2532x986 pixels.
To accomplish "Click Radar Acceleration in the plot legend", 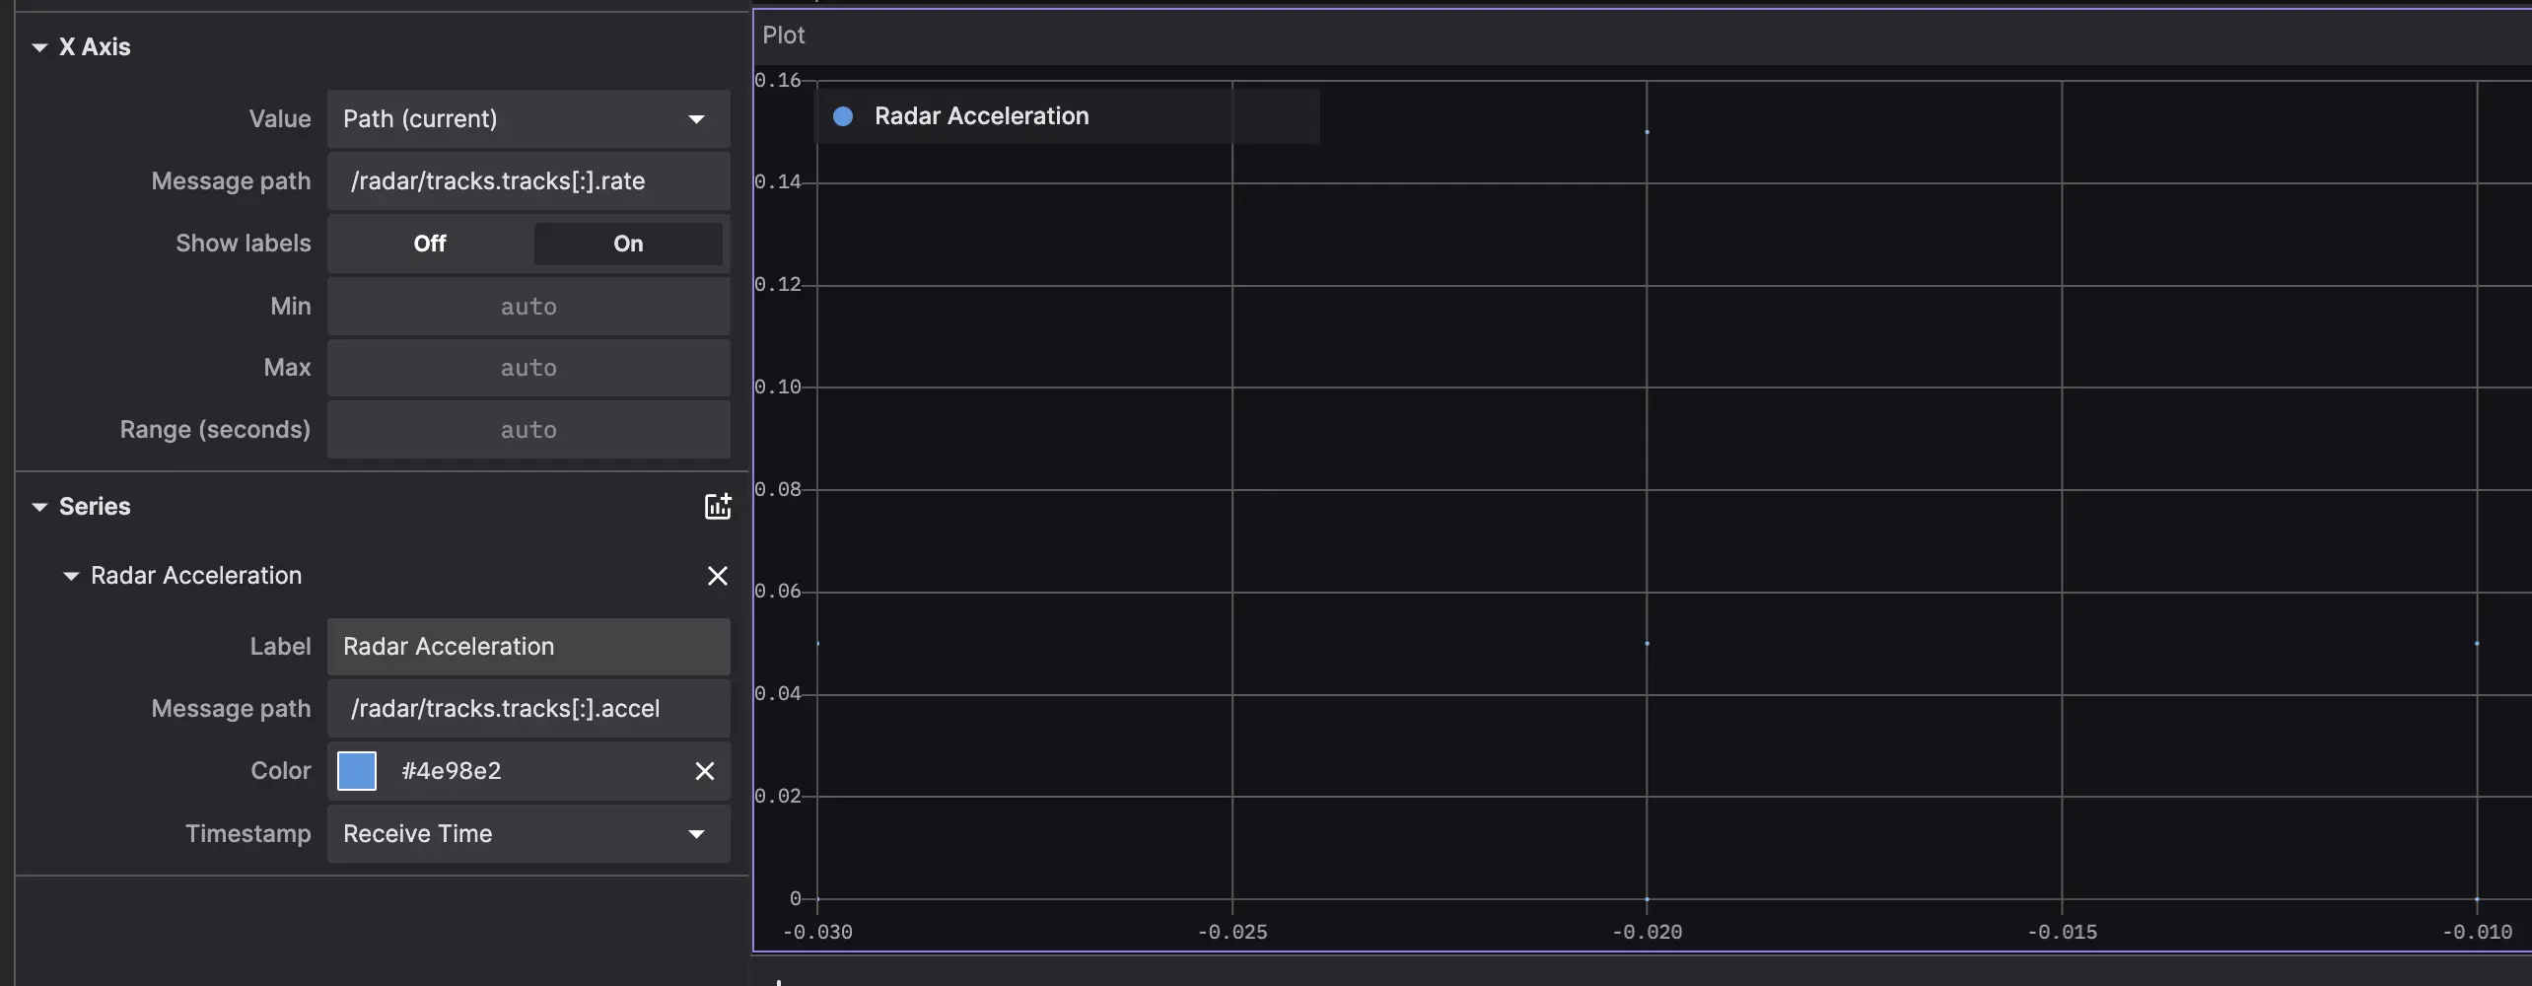I will [x=981, y=116].
